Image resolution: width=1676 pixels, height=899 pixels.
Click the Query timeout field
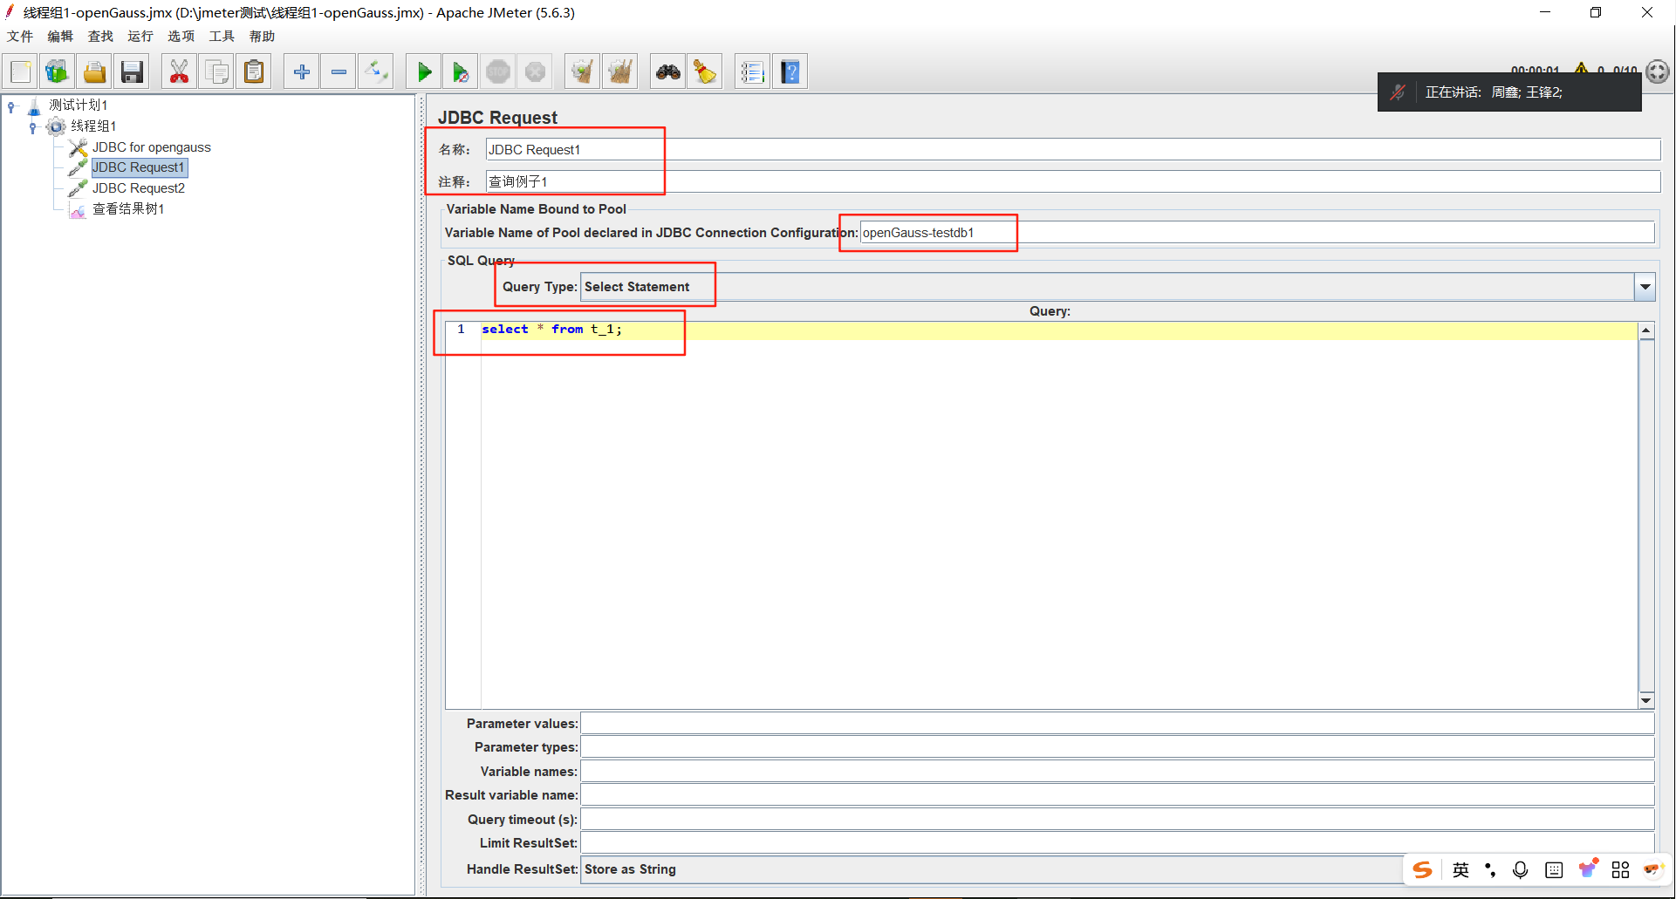(1118, 820)
